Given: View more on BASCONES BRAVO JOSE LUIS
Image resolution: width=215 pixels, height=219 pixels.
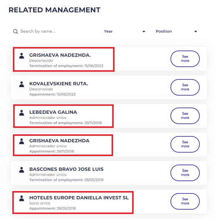Looking at the screenshot, I should click(185, 173).
